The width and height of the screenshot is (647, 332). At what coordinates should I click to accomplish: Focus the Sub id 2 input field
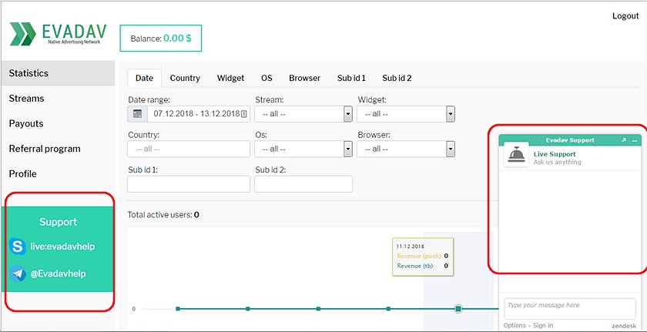tap(303, 184)
